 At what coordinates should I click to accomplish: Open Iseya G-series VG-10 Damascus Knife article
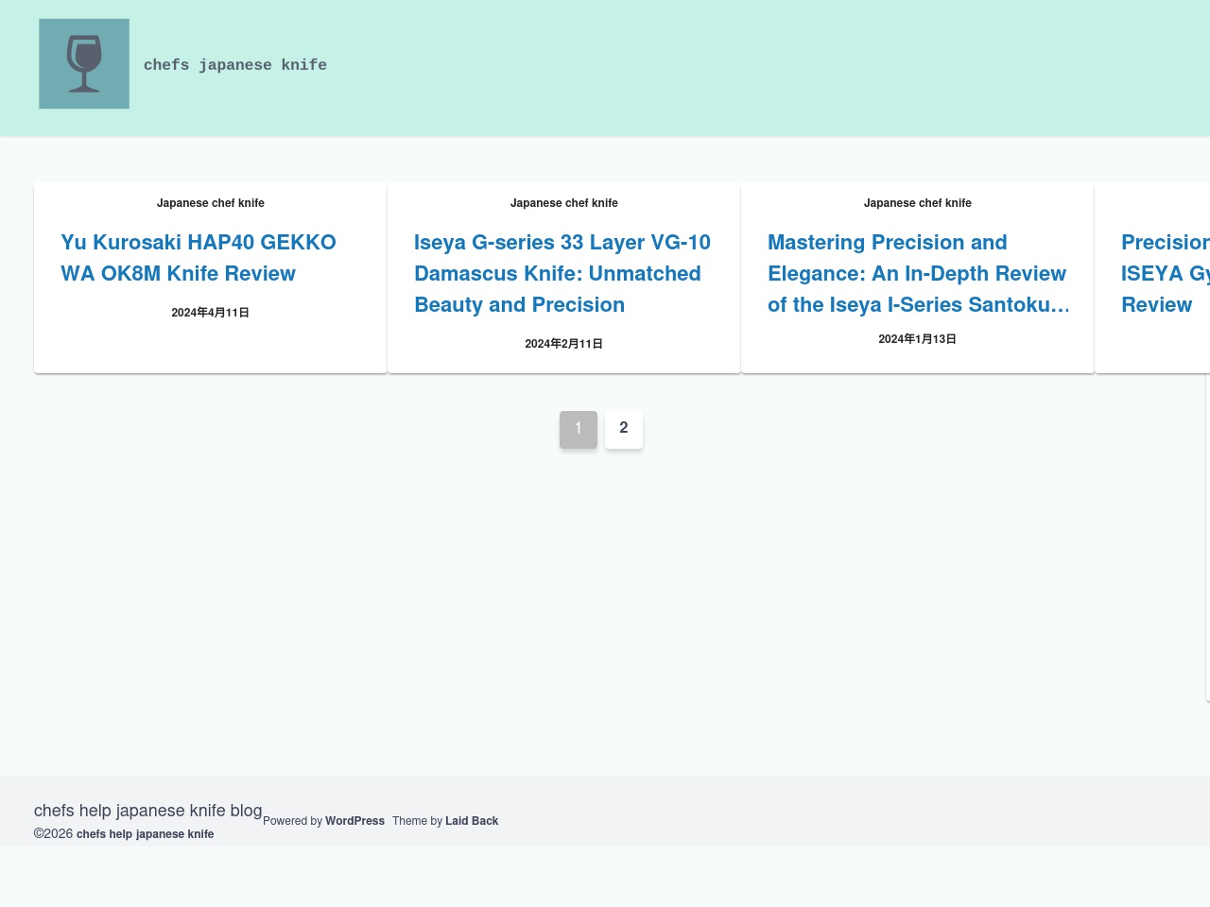click(x=563, y=273)
